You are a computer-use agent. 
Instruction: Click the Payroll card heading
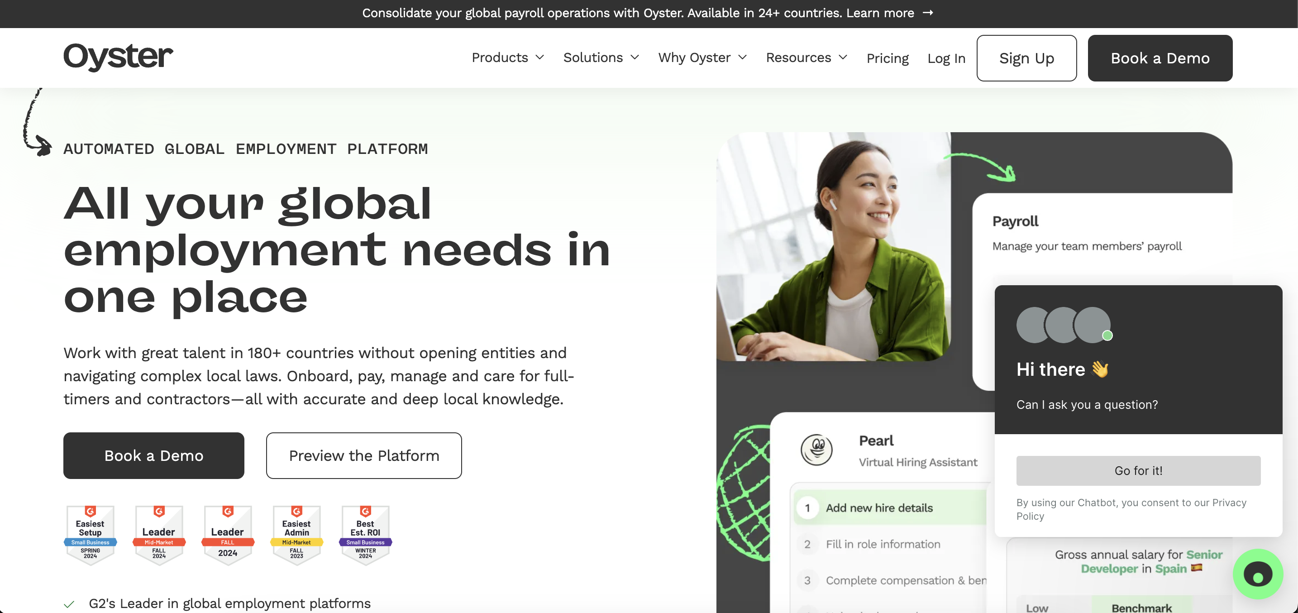point(1015,221)
